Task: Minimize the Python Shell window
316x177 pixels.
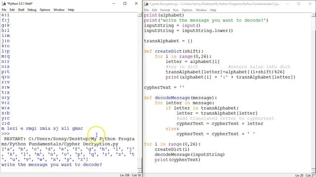Action: pyautogui.click(x=114, y=3)
